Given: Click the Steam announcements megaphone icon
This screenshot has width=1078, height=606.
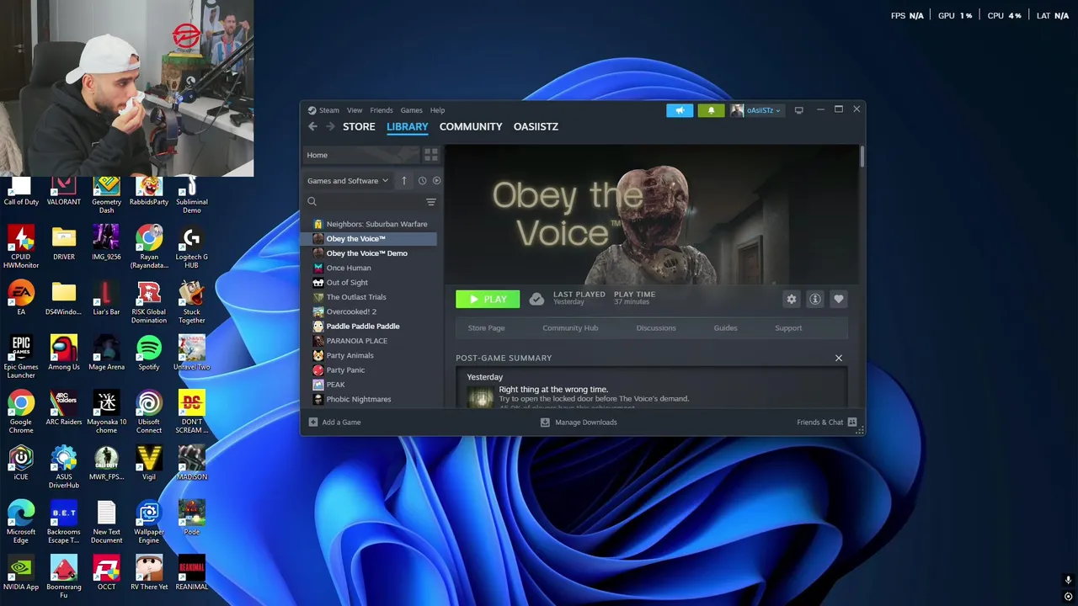Looking at the screenshot, I should click(680, 110).
